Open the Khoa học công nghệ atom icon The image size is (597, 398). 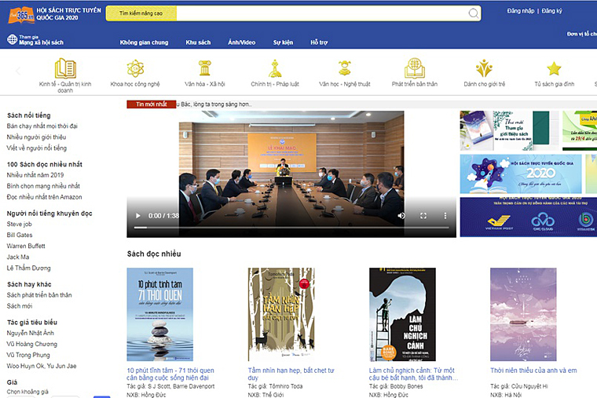135,68
